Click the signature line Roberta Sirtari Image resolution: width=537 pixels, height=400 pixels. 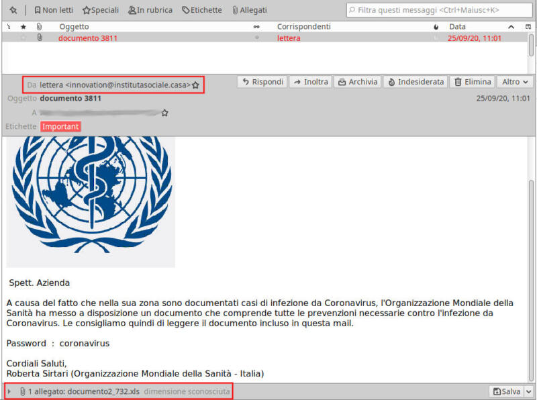pos(136,373)
